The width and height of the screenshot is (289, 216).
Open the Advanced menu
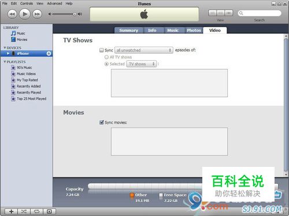coord(54,3)
